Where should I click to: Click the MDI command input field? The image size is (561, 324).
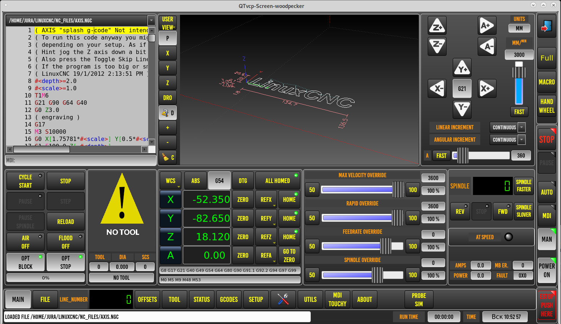point(81,160)
